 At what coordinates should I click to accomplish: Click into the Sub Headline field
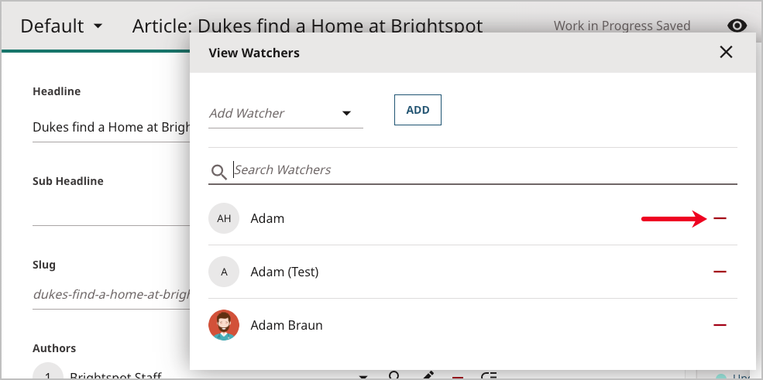pyautogui.click(x=110, y=211)
